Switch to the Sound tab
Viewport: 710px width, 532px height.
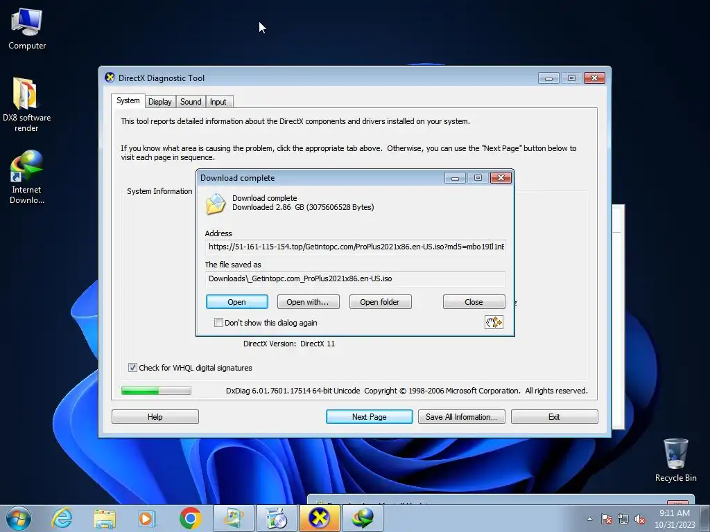(x=191, y=102)
